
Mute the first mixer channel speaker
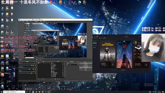click(x=33, y=65)
